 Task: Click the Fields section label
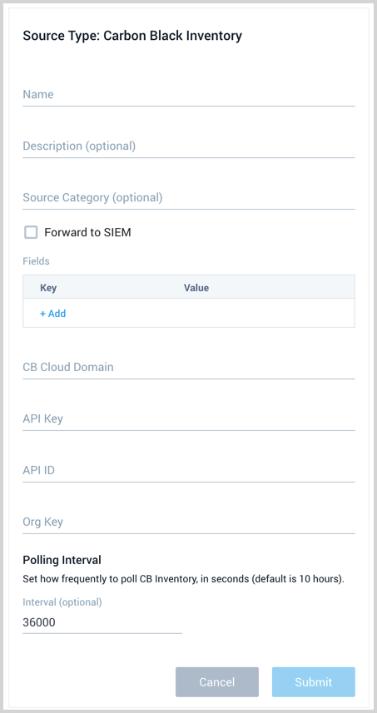coord(36,261)
